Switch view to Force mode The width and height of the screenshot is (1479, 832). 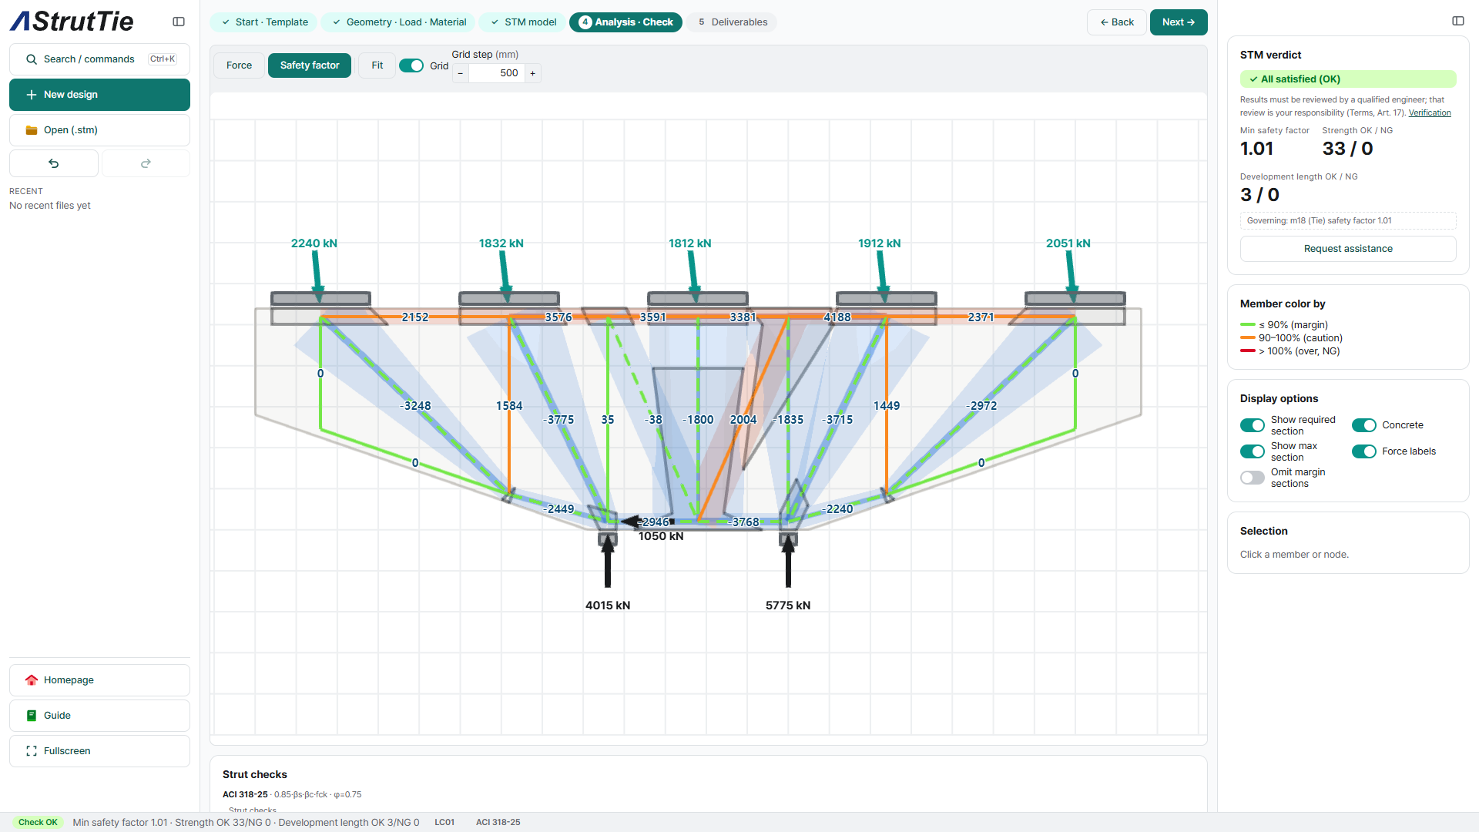coord(239,65)
